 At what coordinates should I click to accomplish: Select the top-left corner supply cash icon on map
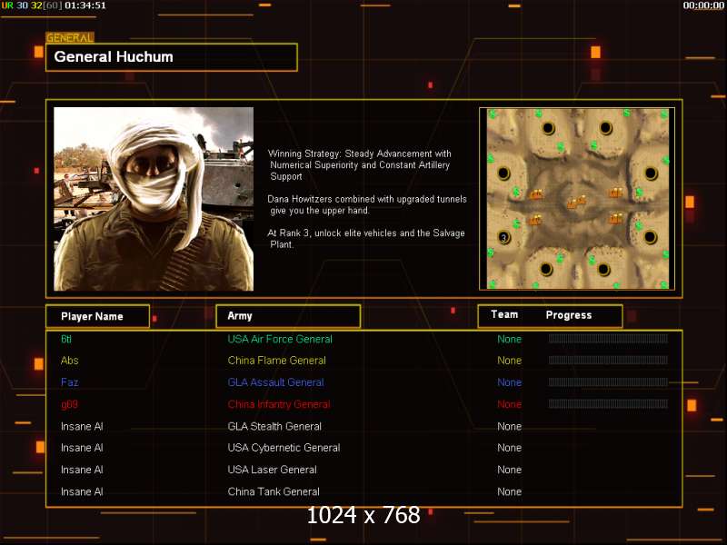[493, 114]
